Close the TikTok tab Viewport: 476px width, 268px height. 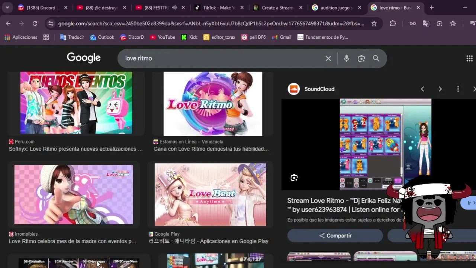coord(242,7)
